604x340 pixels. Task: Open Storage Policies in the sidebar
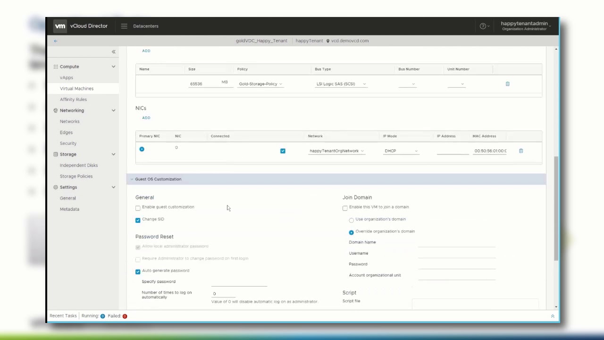(x=76, y=177)
